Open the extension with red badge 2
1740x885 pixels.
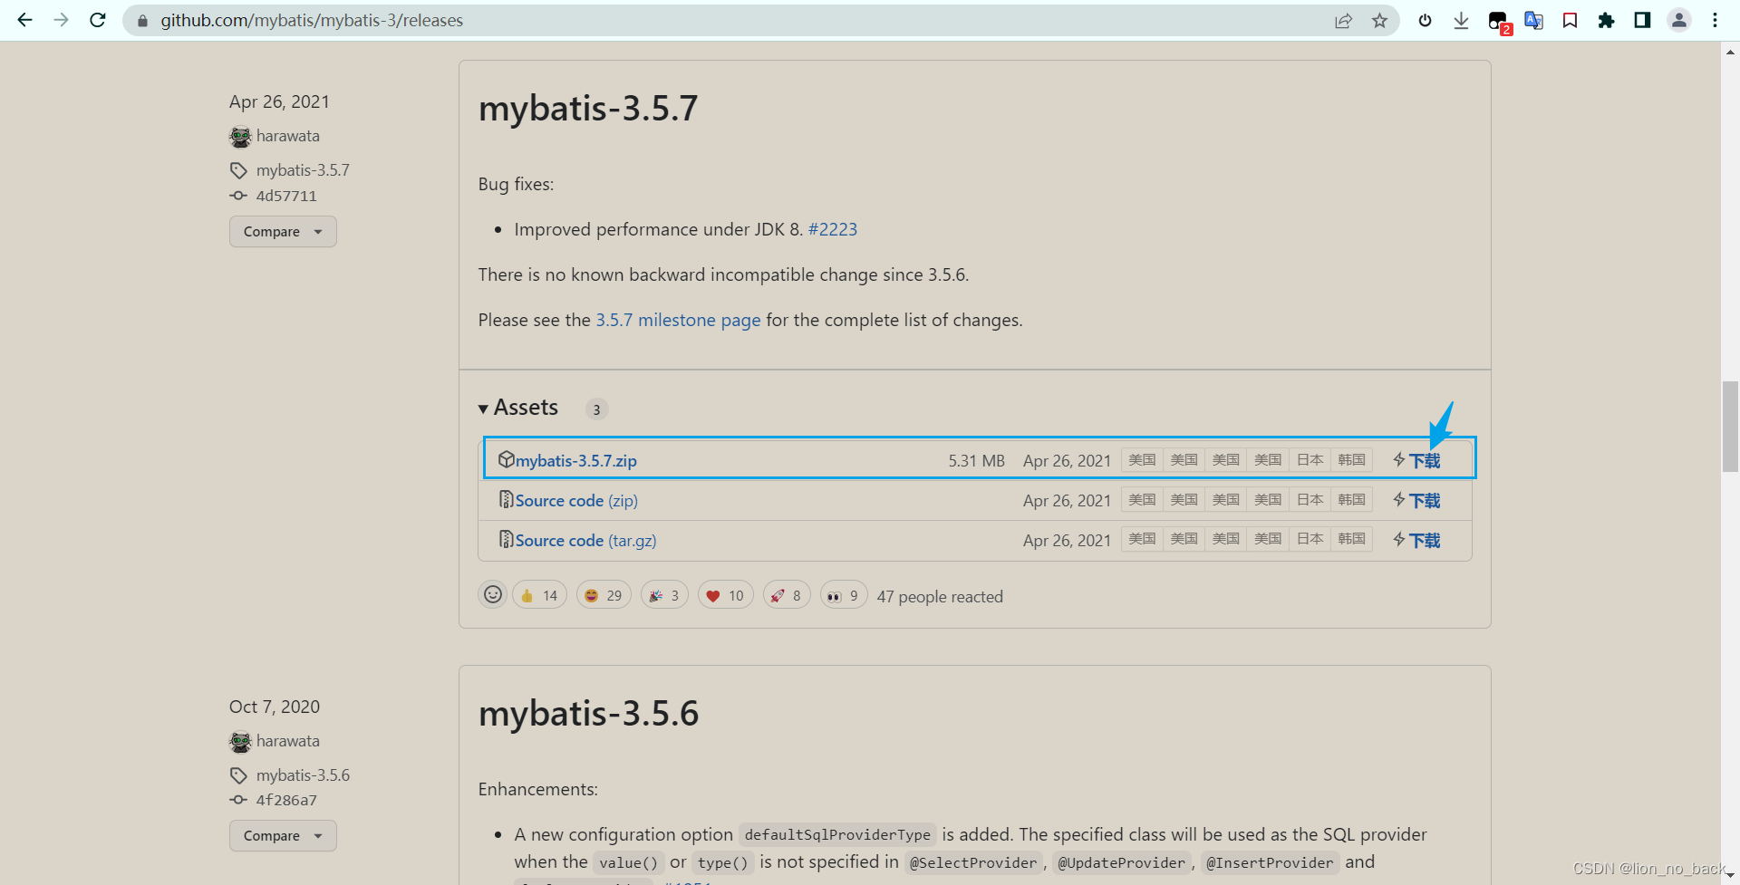tap(1499, 22)
